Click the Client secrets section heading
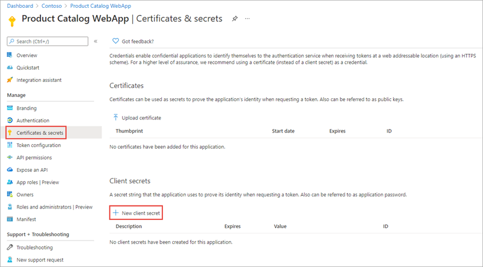Image resolution: width=483 pixels, height=267 pixels. [x=130, y=181]
